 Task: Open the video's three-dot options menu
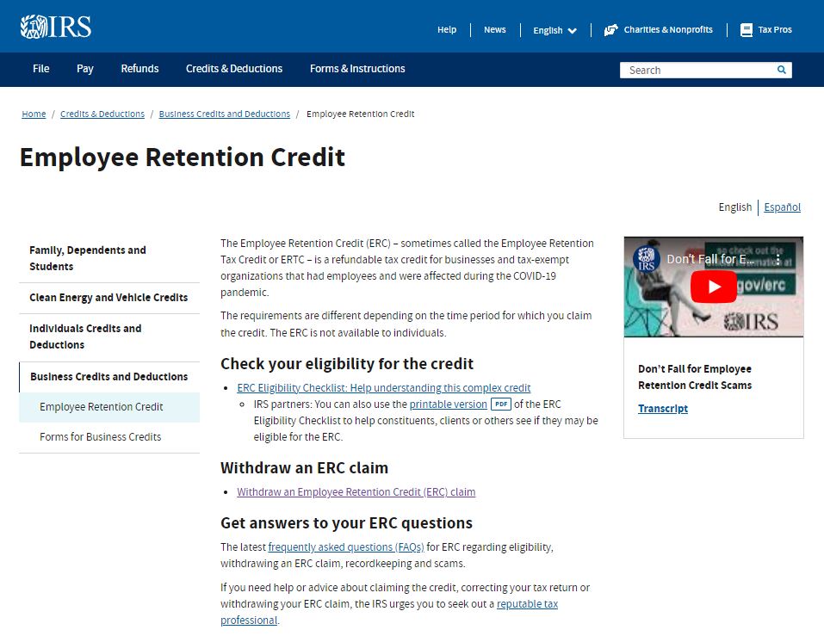click(778, 259)
